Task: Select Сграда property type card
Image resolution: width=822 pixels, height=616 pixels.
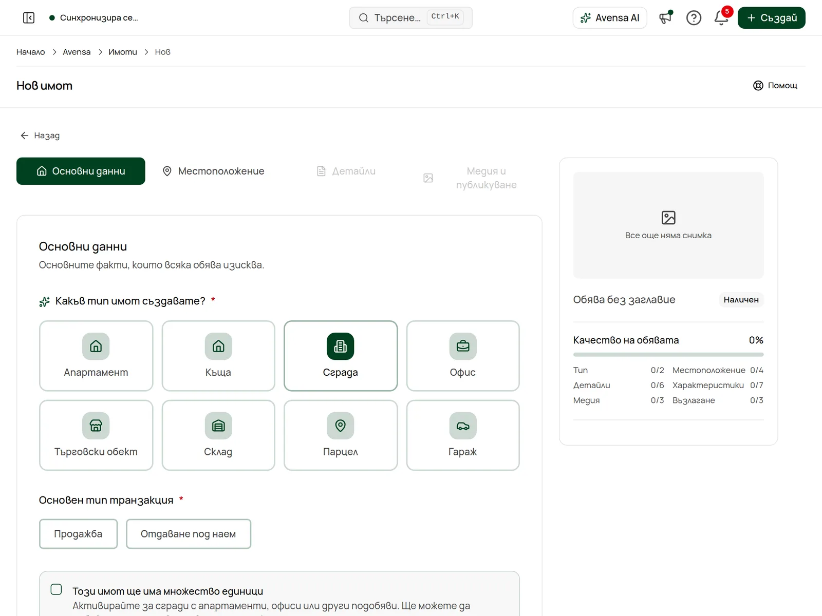Action: (x=341, y=356)
